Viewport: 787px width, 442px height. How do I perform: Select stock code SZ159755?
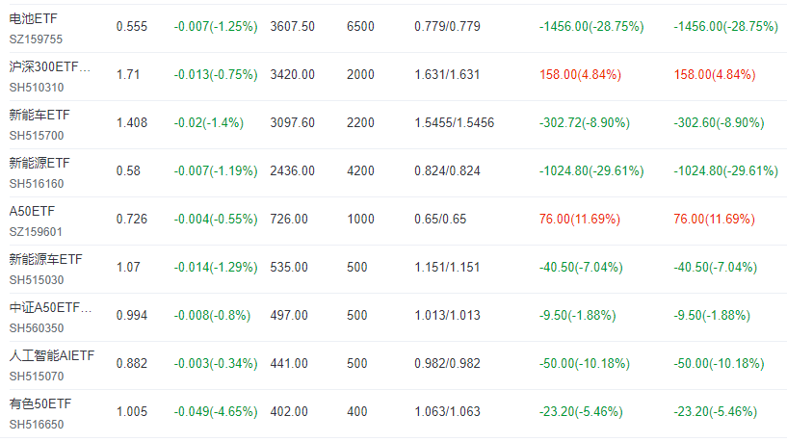pos(36,39)
